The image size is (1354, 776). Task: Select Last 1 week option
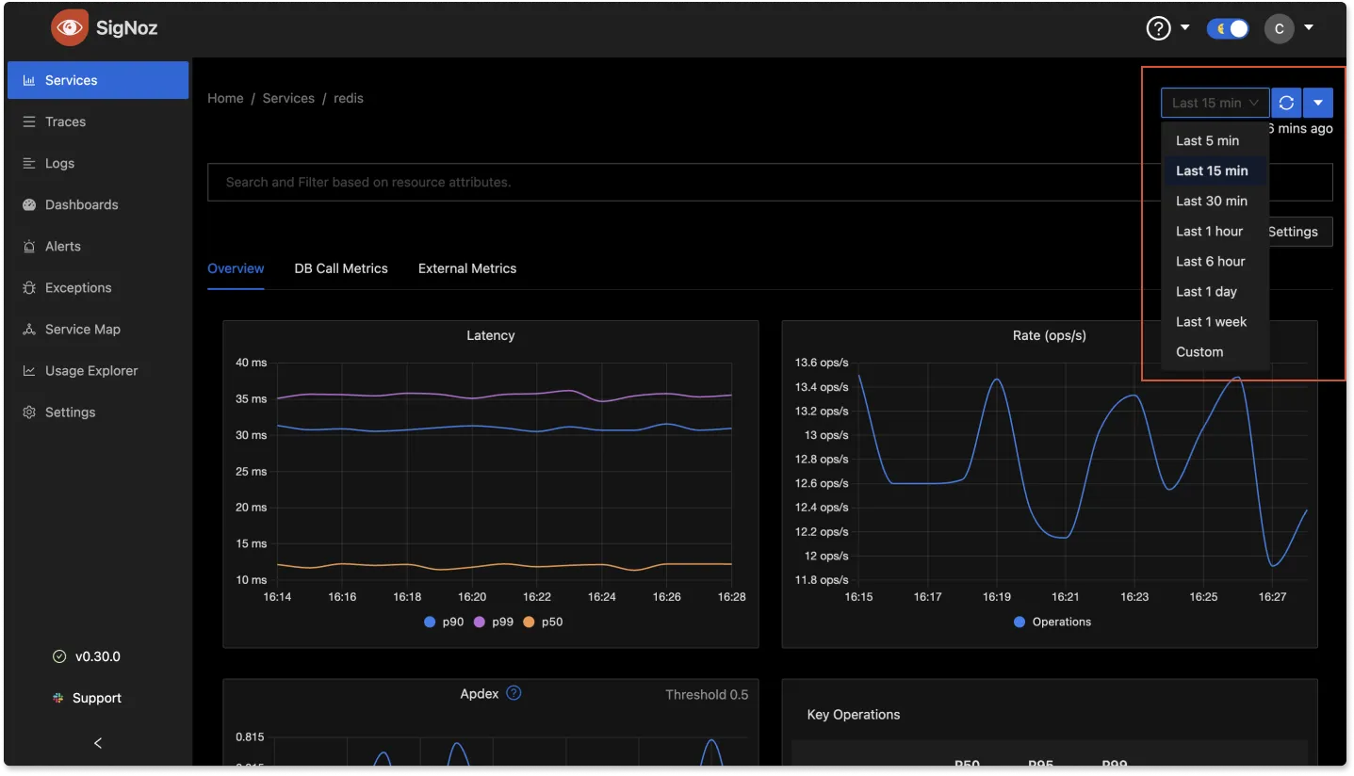1215,321
